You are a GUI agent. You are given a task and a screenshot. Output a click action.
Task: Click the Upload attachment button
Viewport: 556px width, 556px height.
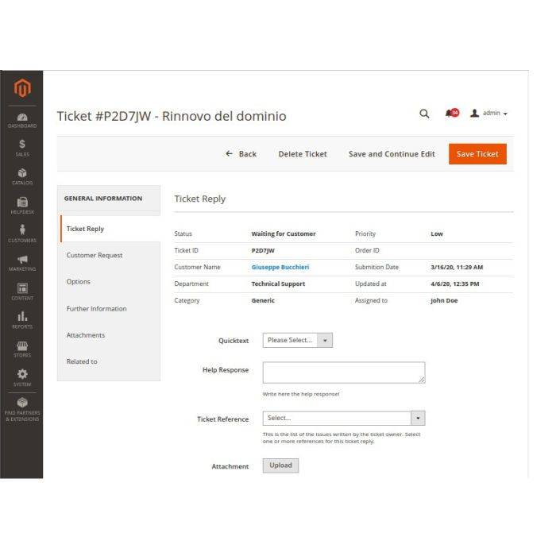(280, 465)
